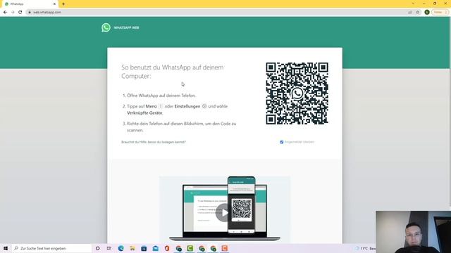Click the Einstellungen gear icon in step 2
451x253 pixels.
[204, 106]
